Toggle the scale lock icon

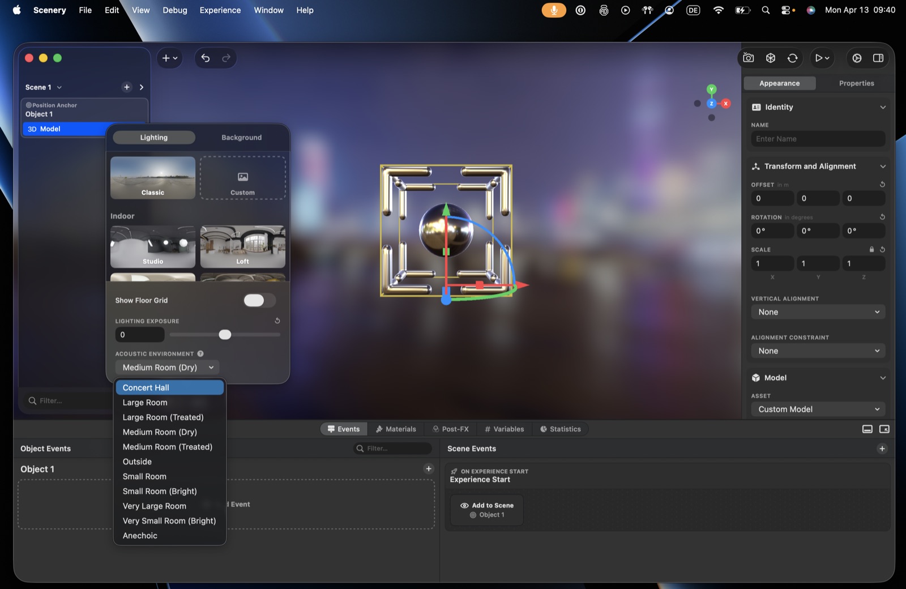pos(871,249)
